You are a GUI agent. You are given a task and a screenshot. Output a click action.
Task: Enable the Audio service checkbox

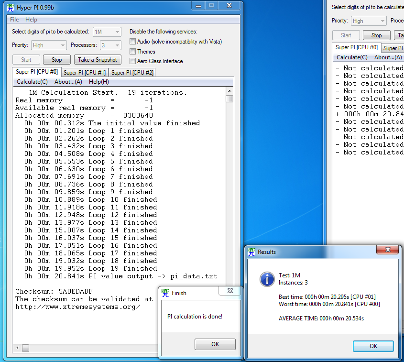[x=132, y=42]
